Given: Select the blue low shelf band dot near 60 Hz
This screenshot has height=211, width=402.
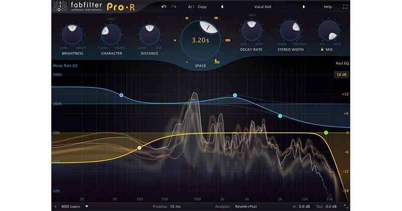Looking at the screenshot, I should coord(122,95).
